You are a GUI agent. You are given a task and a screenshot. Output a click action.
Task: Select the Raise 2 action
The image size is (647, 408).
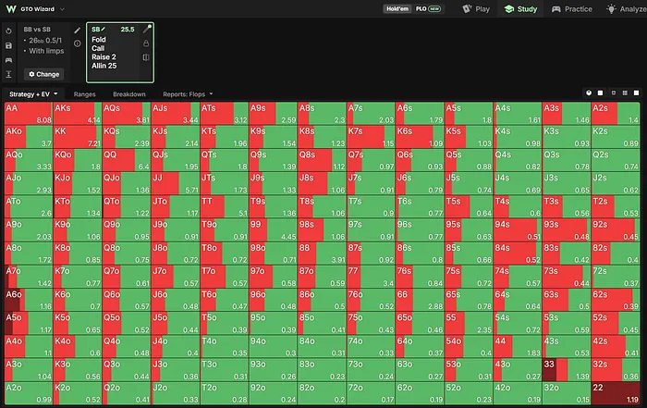(x=104, y=57)
